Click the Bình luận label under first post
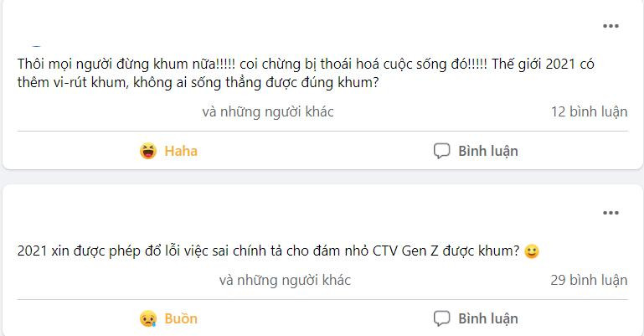The height and width of the screenshot is (336, 644). point(488,151)
